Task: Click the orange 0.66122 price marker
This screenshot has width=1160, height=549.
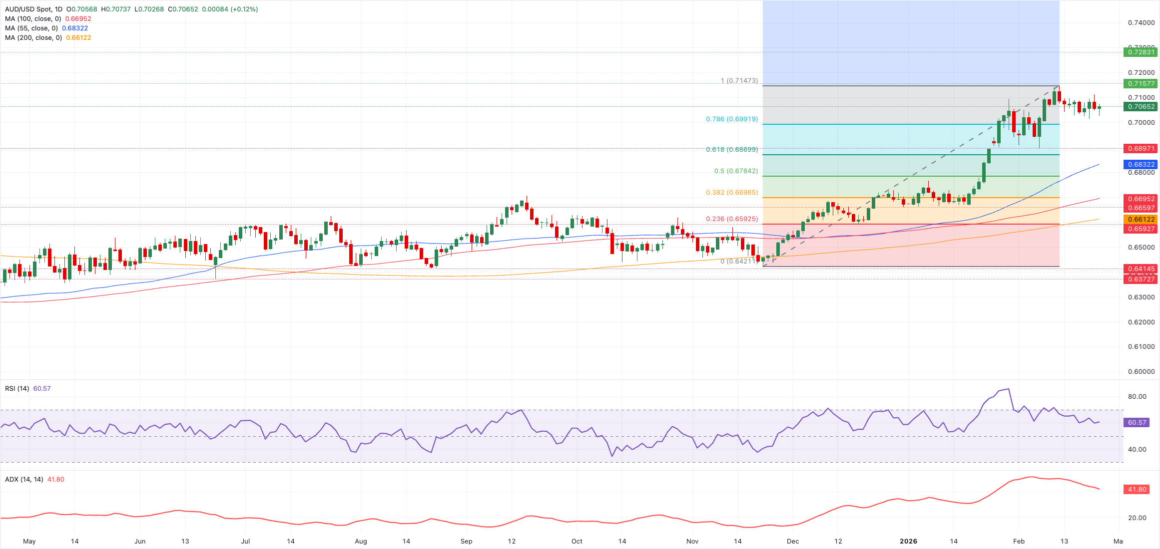Action: coord(1141,219)
